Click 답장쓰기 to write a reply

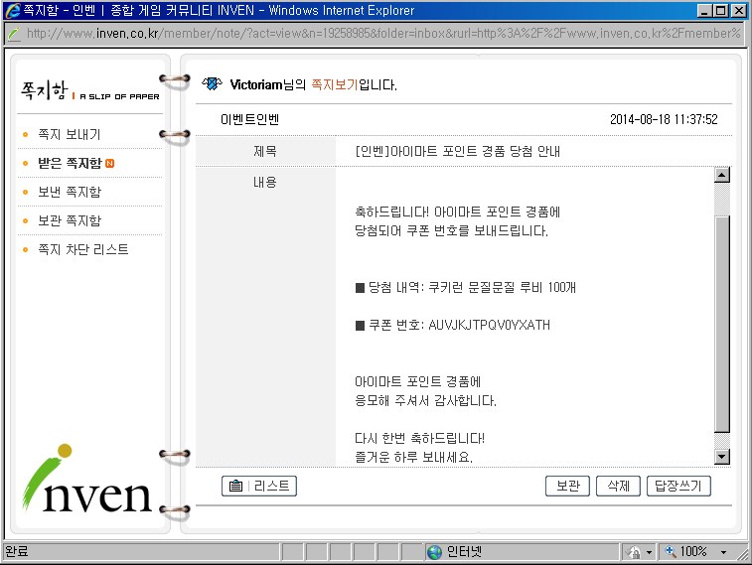[678, 486]
